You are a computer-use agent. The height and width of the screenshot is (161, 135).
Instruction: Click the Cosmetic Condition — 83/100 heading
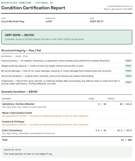[x=19, y=92]
